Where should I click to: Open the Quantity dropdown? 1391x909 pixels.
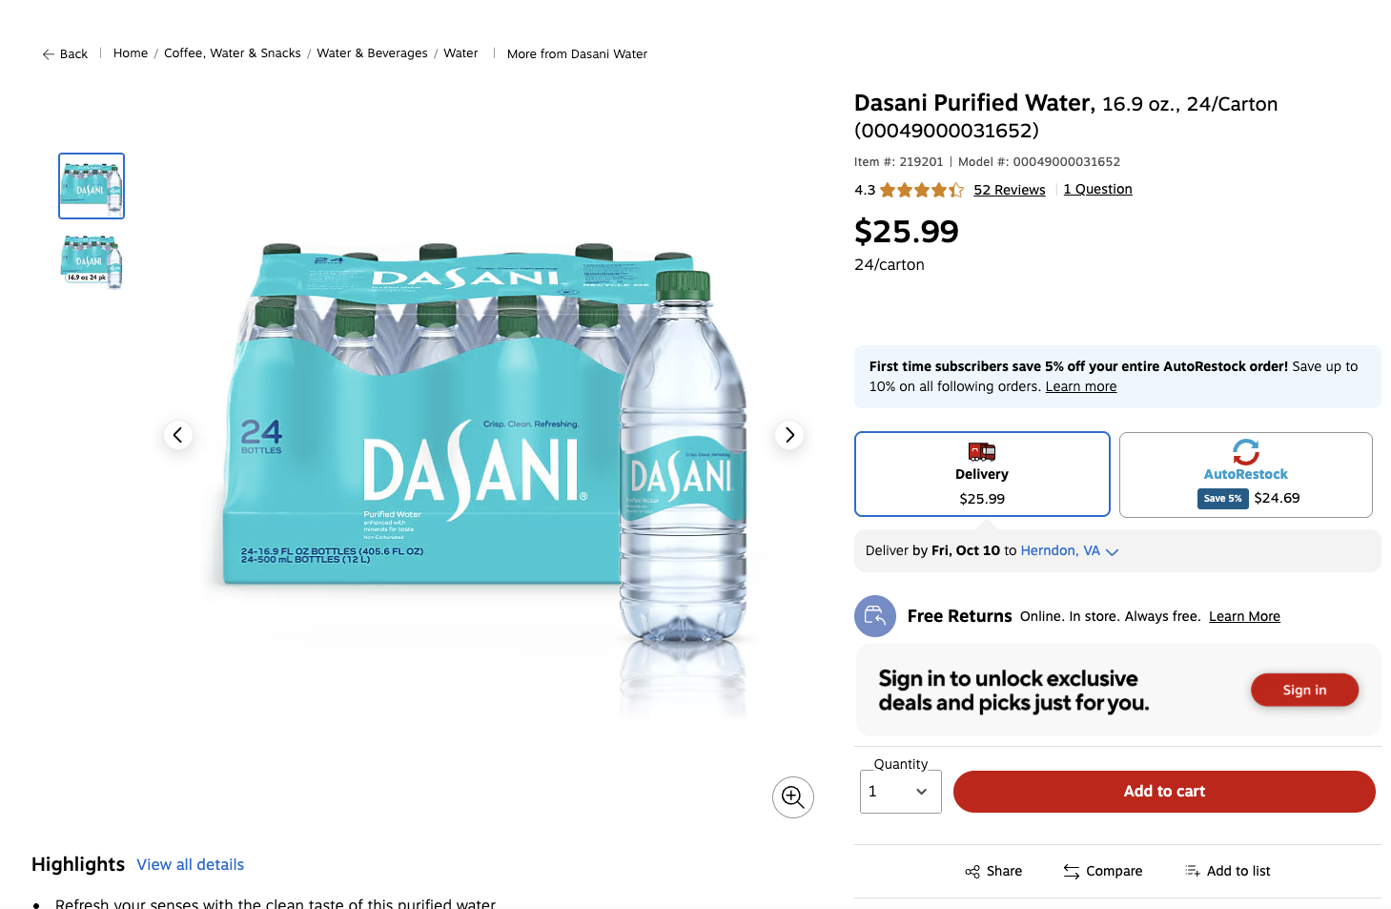pyautogui.click(x=900, y=792)
